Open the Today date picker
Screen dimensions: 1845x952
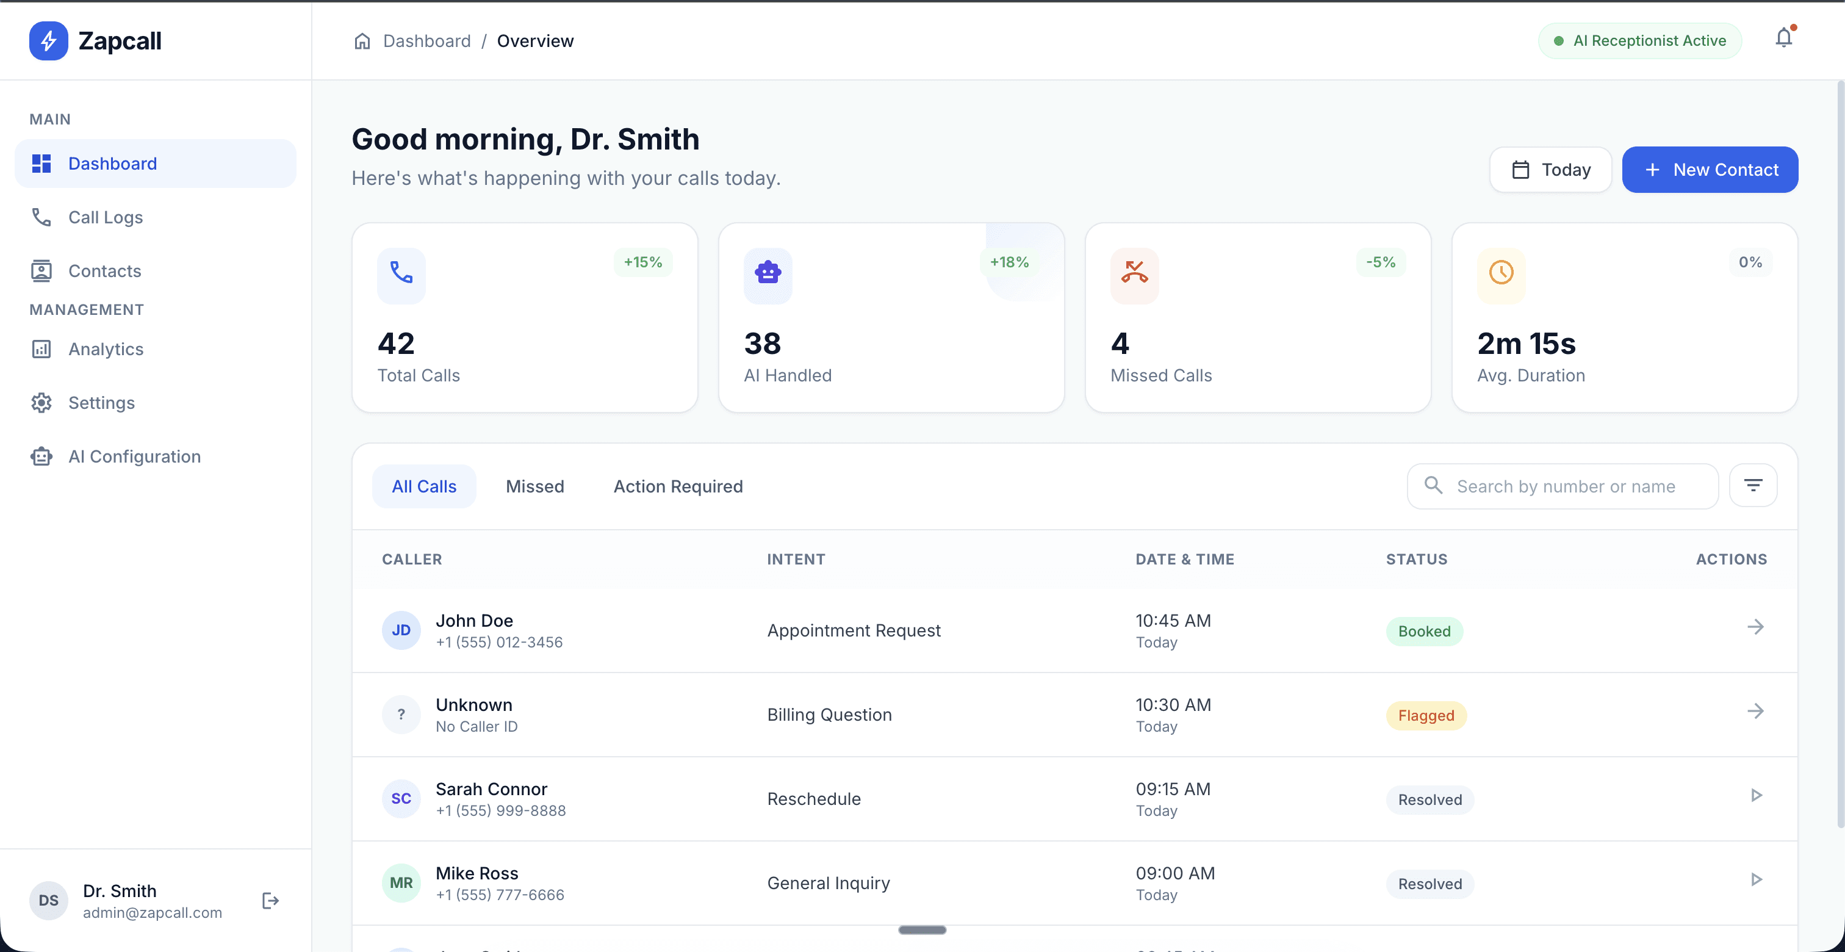tap(1550, 170)
